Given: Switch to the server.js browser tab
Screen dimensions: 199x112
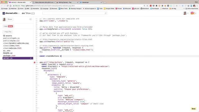Looking at the screenshot, I should click(20, 2).
